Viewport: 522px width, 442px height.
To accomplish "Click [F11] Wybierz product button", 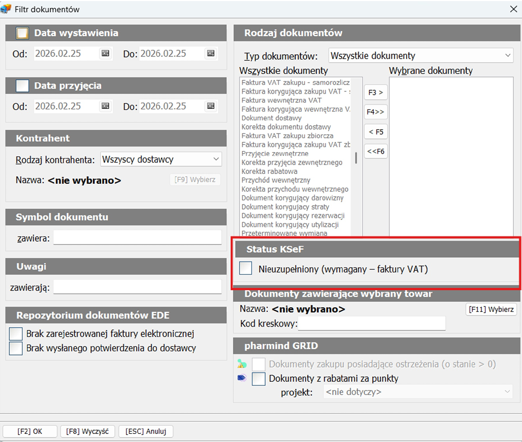I will (491, 310).
